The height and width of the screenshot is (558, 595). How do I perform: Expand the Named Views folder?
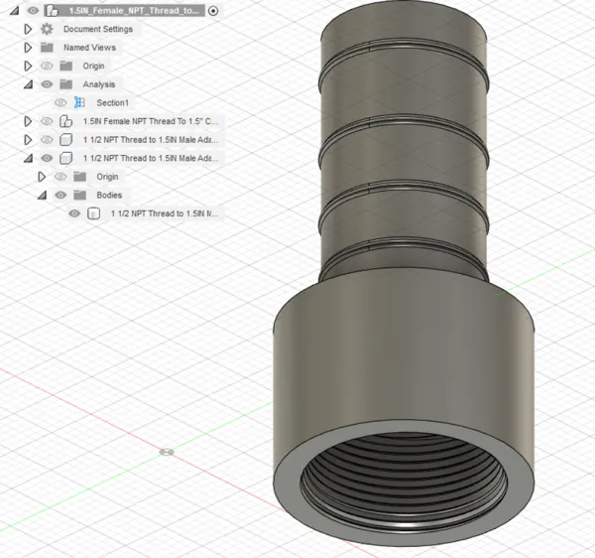[28, 48]
